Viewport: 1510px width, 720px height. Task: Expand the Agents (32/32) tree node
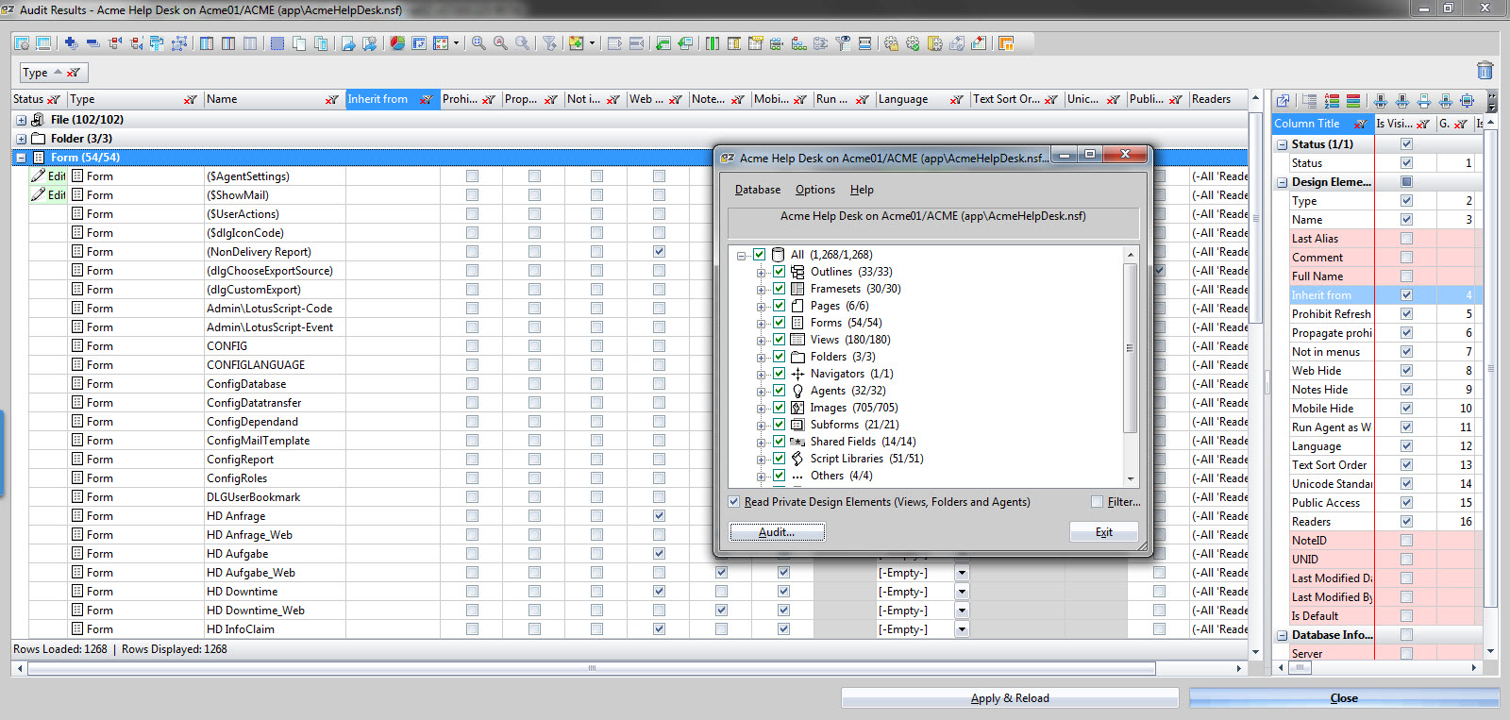(x=761, y=392)
